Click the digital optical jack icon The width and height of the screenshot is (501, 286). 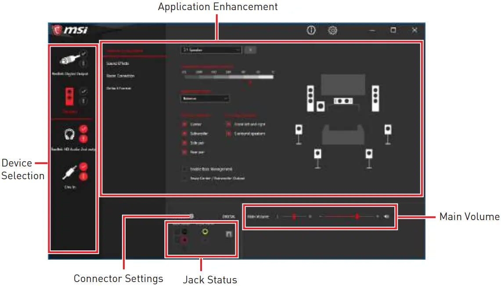coord(229,234)
